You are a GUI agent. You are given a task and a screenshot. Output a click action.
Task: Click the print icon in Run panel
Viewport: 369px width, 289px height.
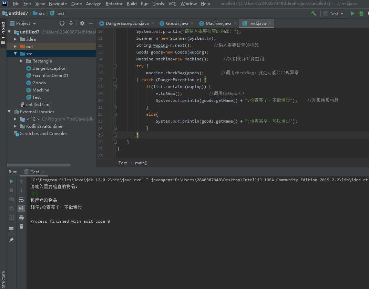(x=21, y=218)
